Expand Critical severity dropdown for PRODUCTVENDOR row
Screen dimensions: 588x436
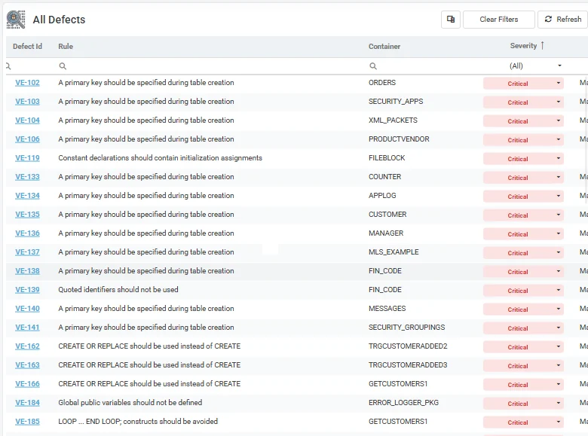point(559,139)
